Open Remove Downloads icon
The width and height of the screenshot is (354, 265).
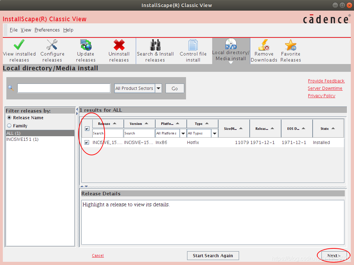coord(264,45)
